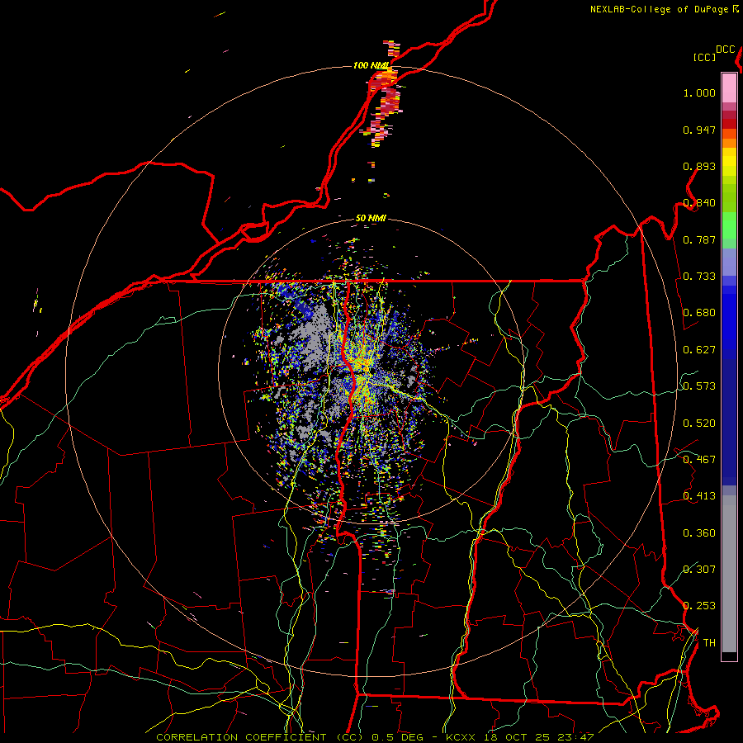Click the 0.520 legend value
The width and height of the screenshot is (743, 743).
tap(699, 424)
